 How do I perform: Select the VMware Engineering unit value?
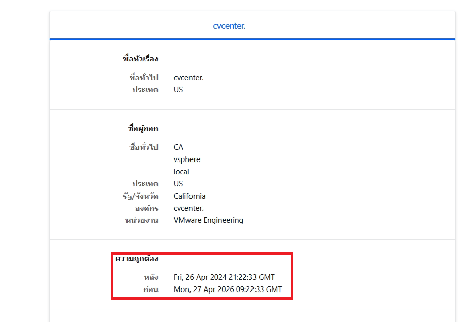pyautogui.click(x=208, y=220)
